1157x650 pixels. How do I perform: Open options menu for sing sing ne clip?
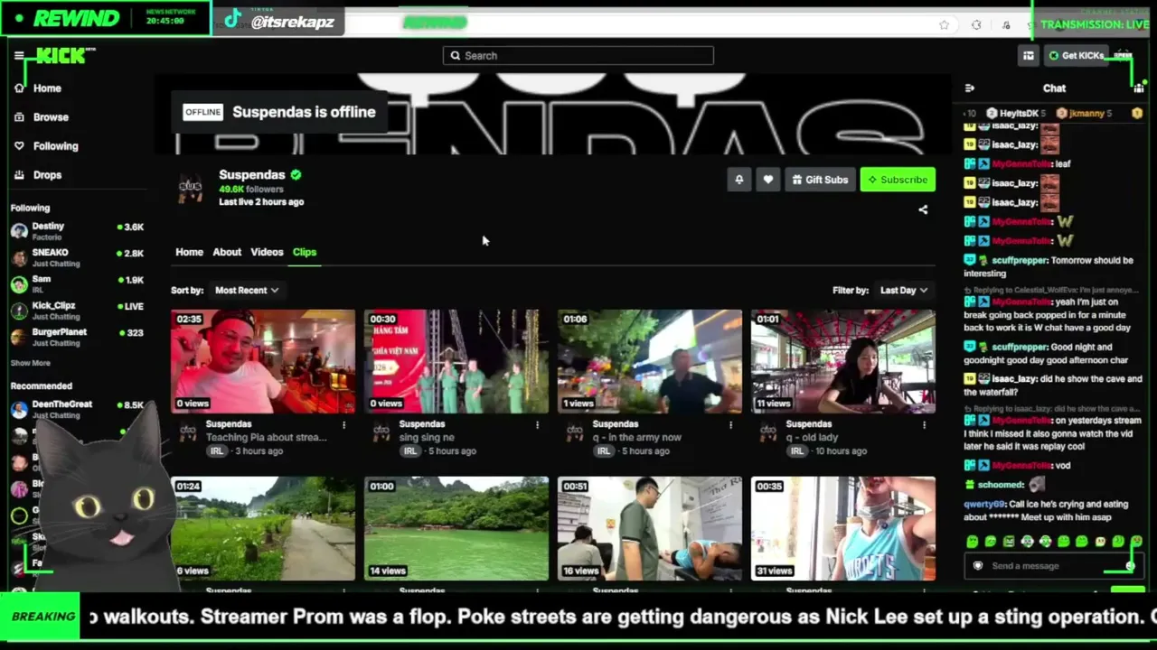click(537, 424)
